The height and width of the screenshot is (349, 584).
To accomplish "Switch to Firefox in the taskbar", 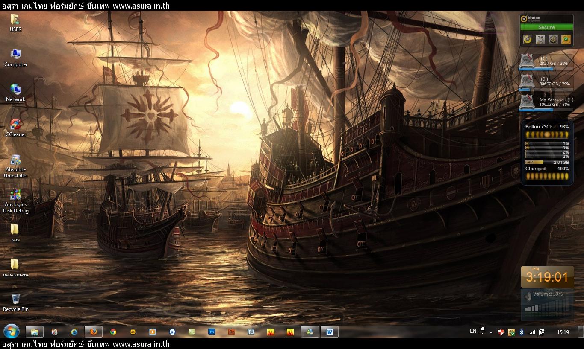I will pos(94,332).
